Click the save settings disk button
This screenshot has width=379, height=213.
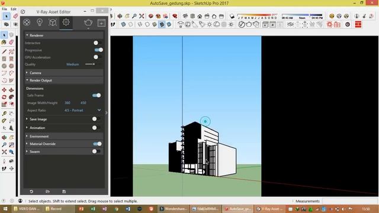click(x=64, y=192)
